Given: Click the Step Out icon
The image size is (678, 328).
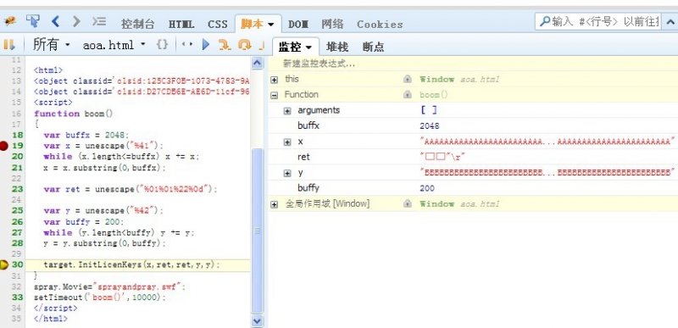Looking at the screenshot, I should point(261,45).
